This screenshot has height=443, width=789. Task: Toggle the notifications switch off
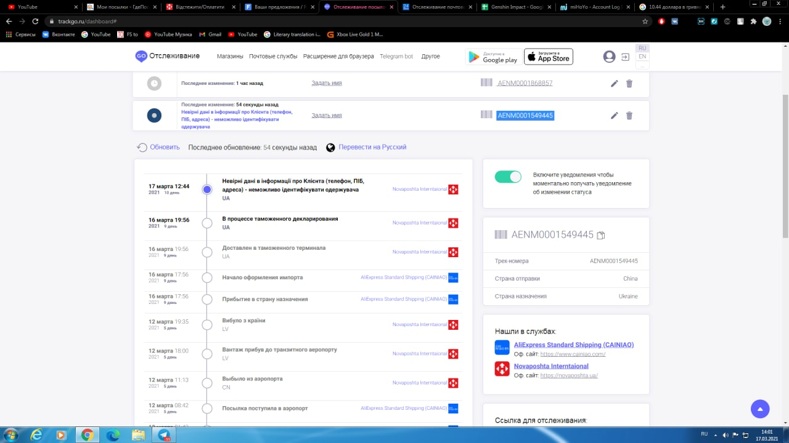(x=508, y=177)
